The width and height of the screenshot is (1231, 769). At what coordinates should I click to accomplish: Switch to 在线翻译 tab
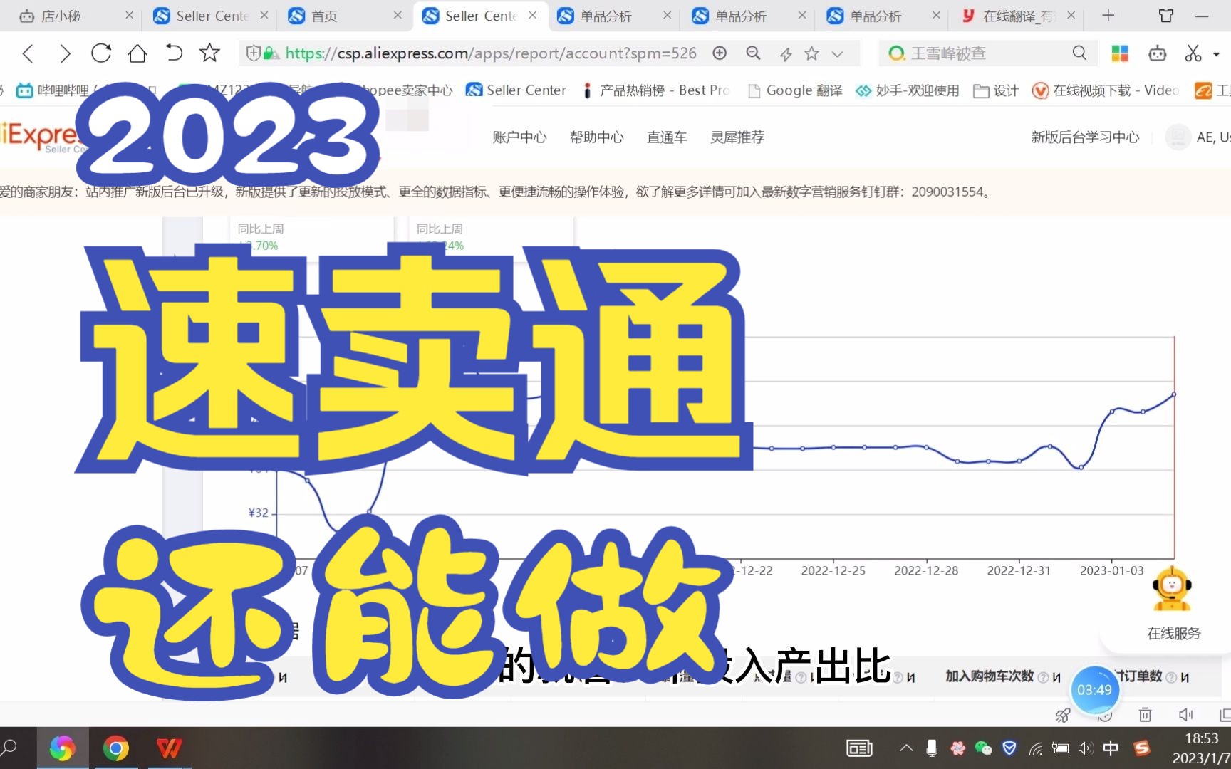(1017, 16)
